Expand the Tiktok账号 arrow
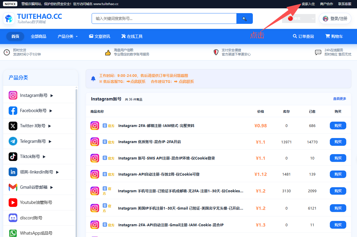The image size is (357, 237). tap(44, 157)
